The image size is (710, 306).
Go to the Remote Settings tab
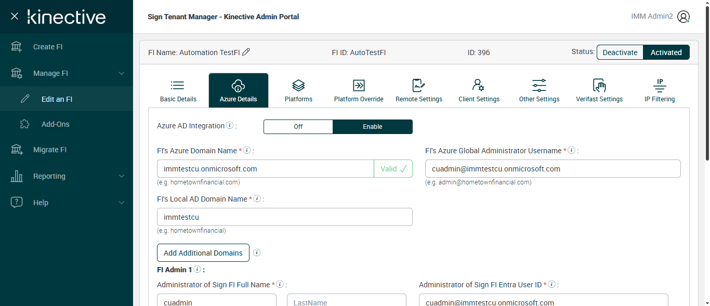[x=419, y=90]
